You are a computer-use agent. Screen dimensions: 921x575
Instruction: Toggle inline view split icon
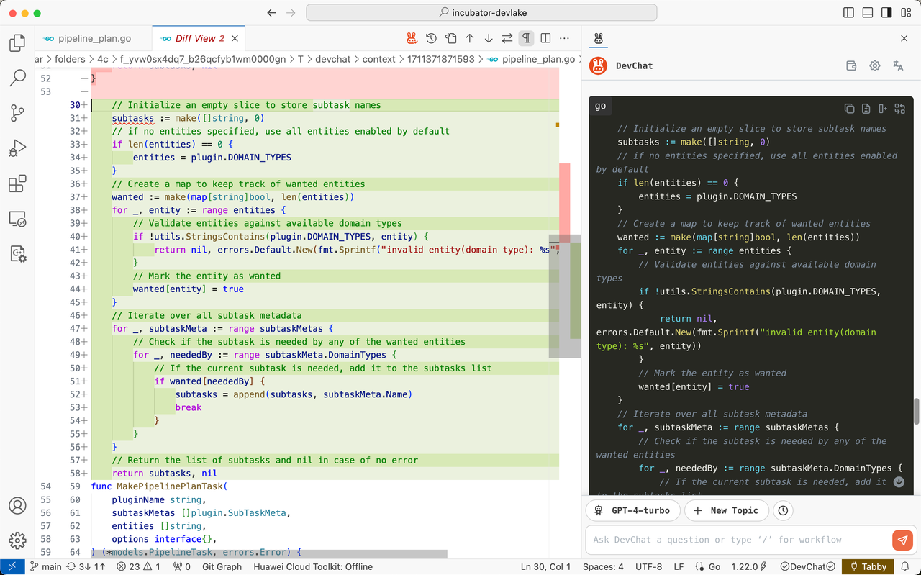click(545, 38)
